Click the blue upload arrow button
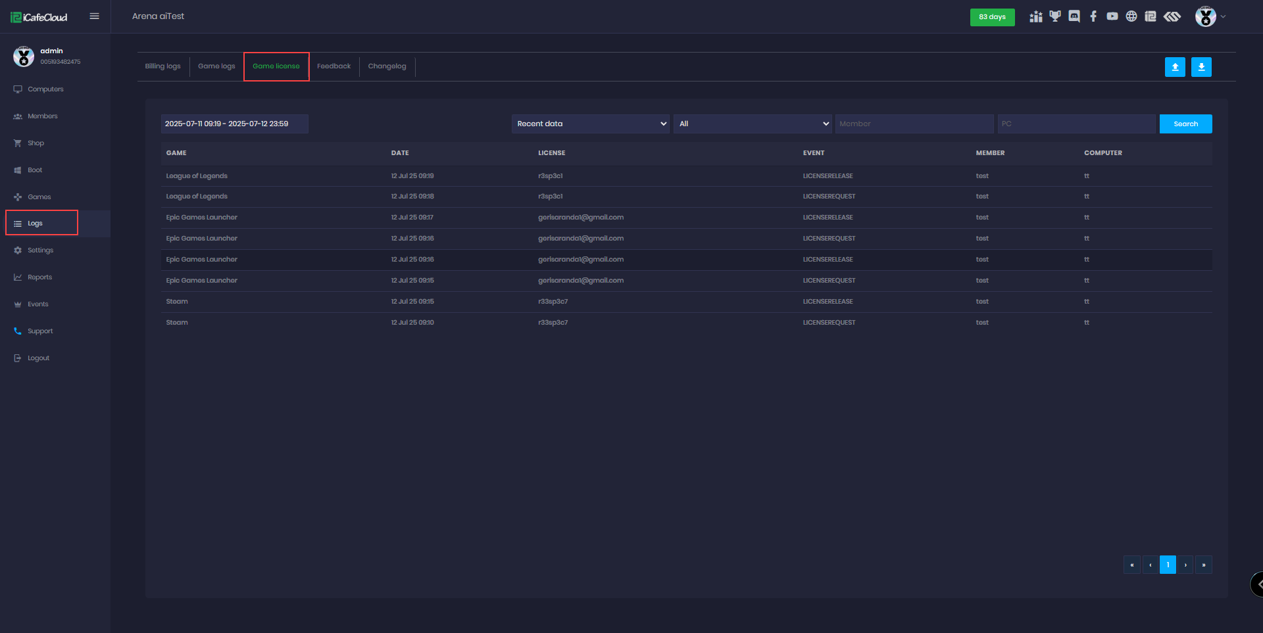 pyautogui.click(x=1175, y=67)
